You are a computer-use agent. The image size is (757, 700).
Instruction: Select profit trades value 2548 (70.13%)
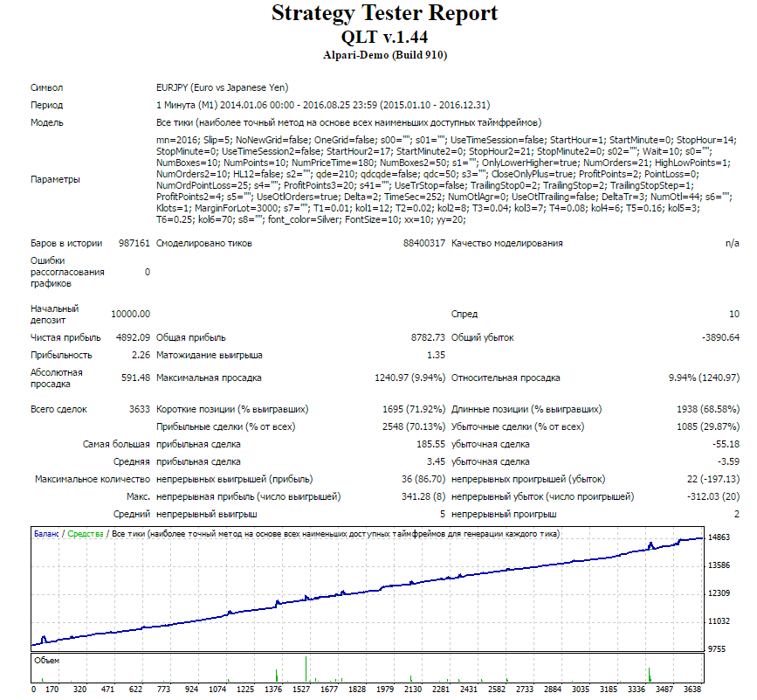point(414,426)
